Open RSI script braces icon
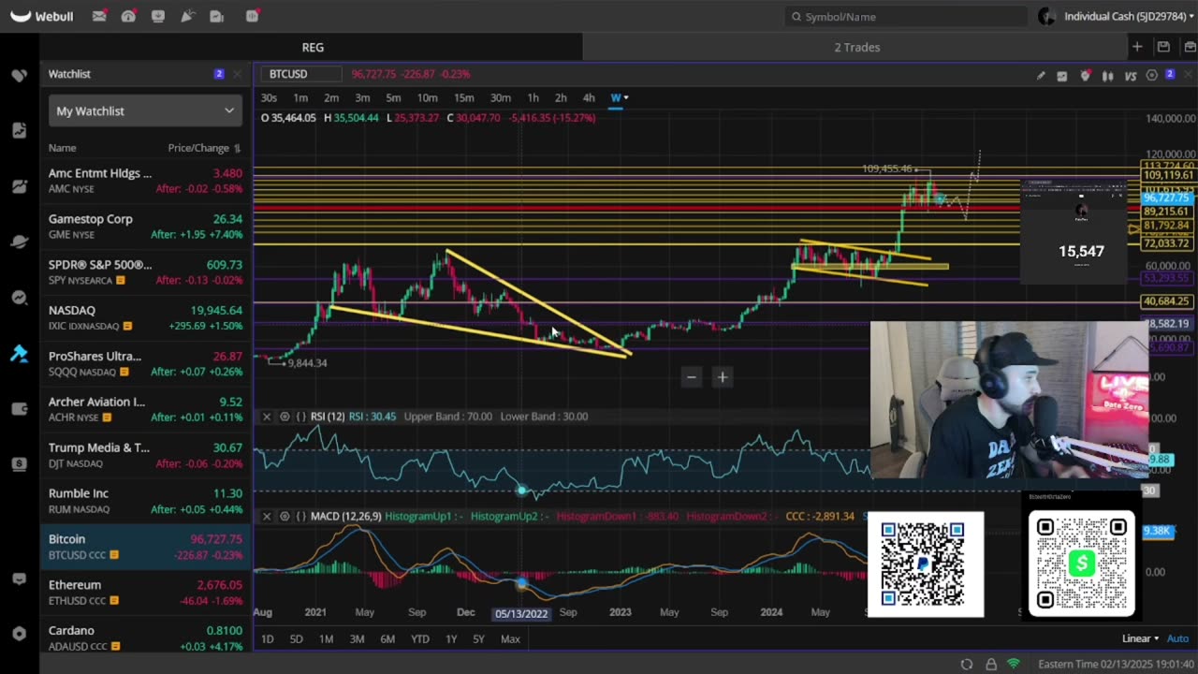 301,417
